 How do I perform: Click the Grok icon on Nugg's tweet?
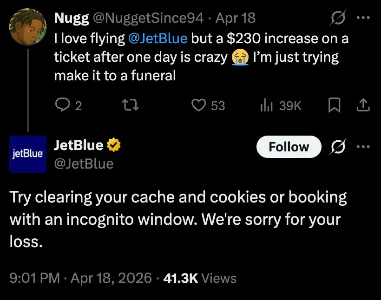click(338, 17)
